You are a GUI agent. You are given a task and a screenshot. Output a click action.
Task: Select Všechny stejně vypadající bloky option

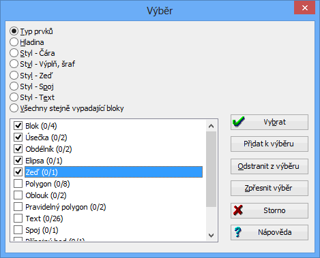(14, 108)
